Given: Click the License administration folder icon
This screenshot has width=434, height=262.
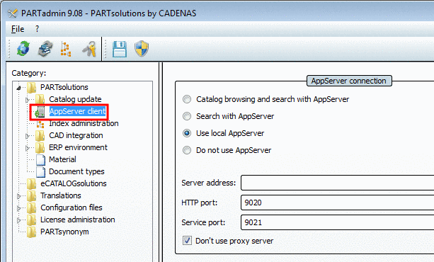Looking at the screenshot, I should pyautogui.click(x=31, y=220).
